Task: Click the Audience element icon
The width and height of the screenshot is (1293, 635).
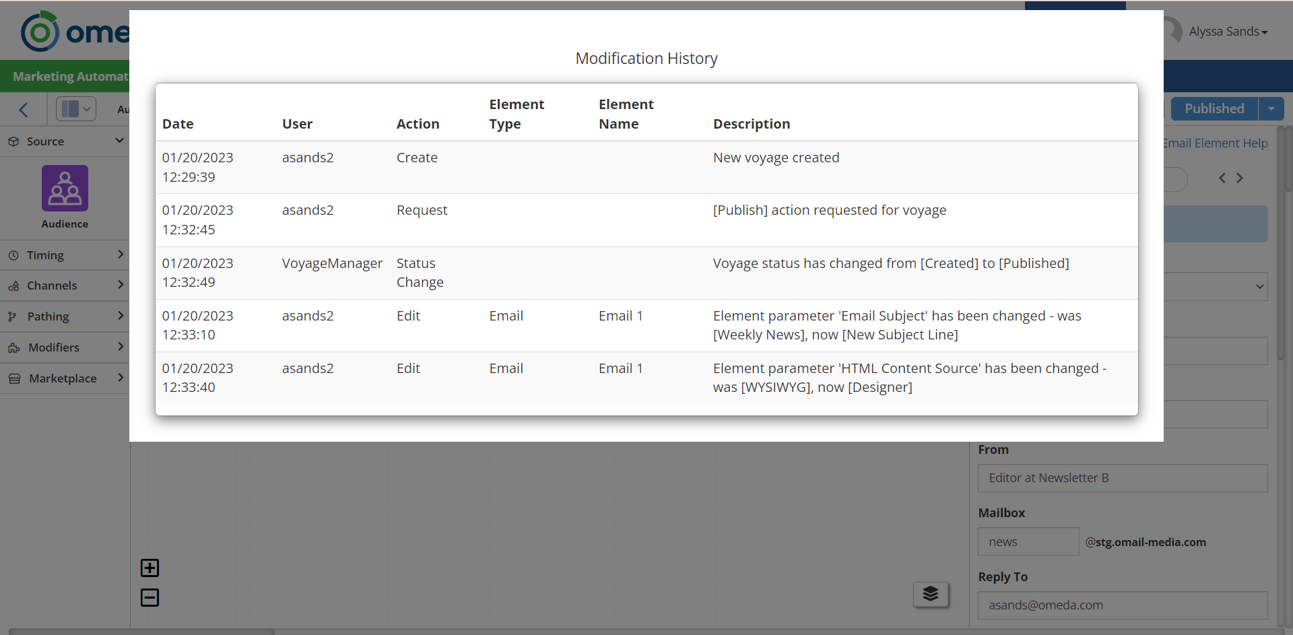Action: pyautogui.click(x=65, y=189)
